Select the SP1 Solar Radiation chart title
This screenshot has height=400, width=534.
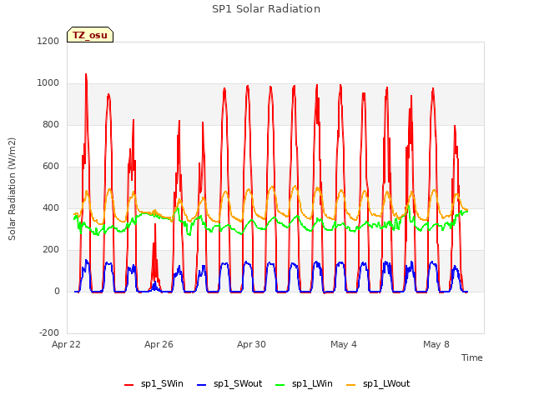(x=266, y=9)
